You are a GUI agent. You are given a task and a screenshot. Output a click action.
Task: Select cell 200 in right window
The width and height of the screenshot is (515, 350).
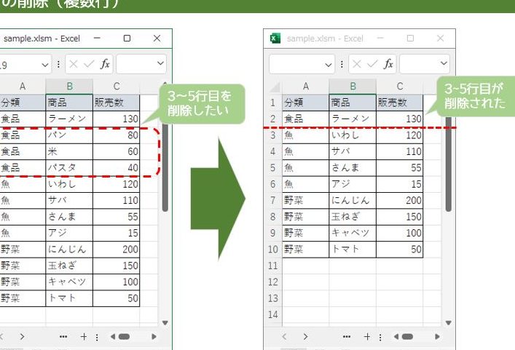[x=400, y=200]
